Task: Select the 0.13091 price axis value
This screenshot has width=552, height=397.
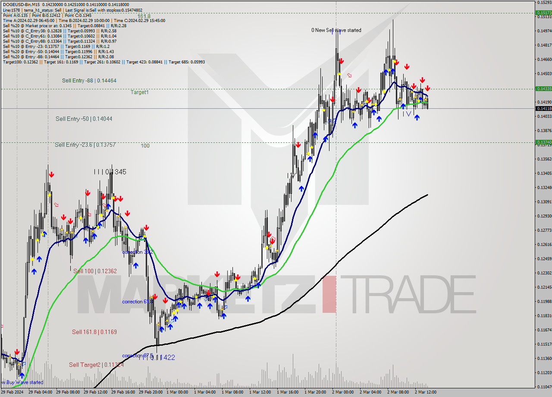Action: click(544, 202)
